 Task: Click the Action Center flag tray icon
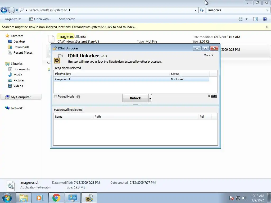(x=232, y=198)
